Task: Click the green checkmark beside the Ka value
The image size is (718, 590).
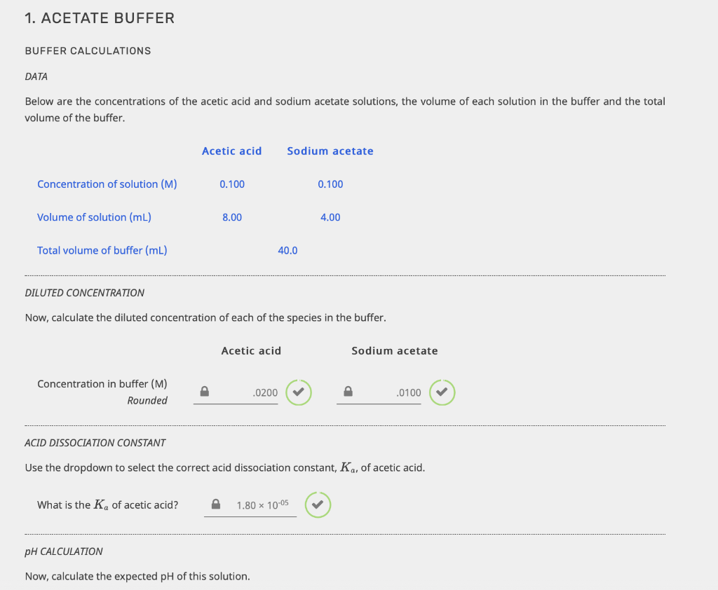Action: pyautogui.click(x=318, y=505)
